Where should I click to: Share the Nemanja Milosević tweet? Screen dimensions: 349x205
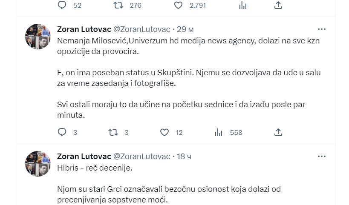click(x=278, y=132)
